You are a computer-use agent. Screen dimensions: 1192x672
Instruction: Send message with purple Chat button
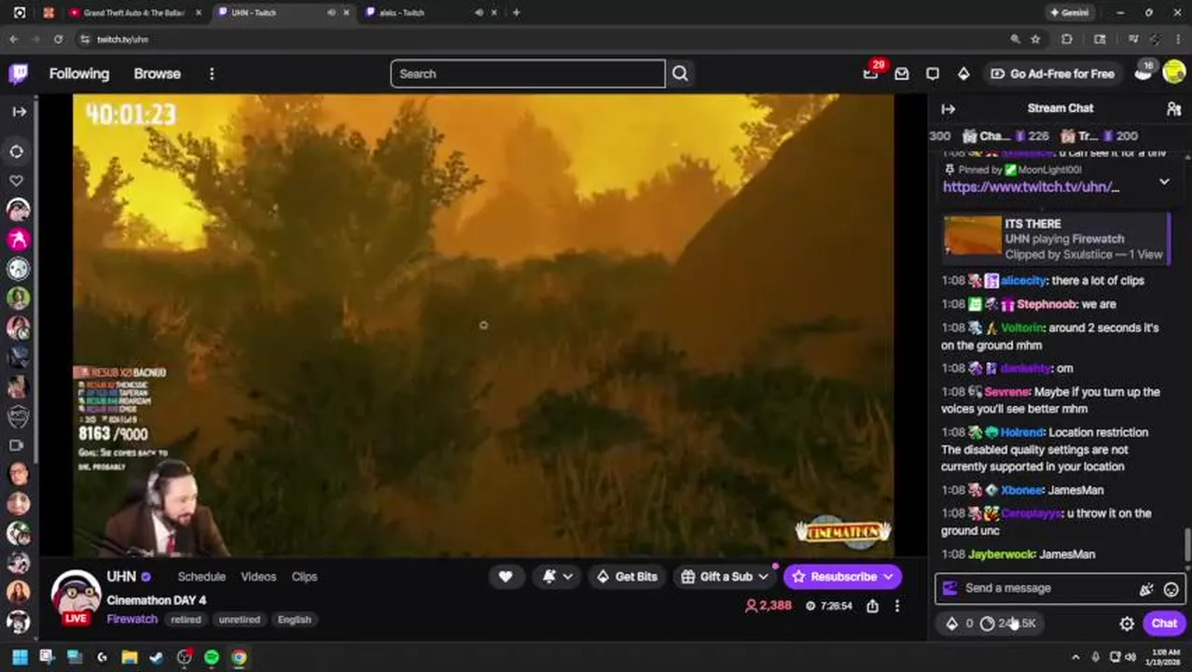tap(1164, 623)
